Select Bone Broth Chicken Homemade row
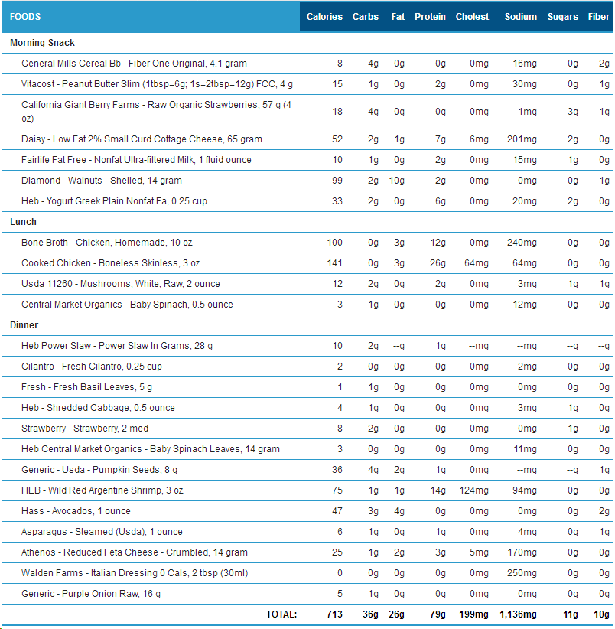This screenshot has height=629, width=615. point(307,243)
